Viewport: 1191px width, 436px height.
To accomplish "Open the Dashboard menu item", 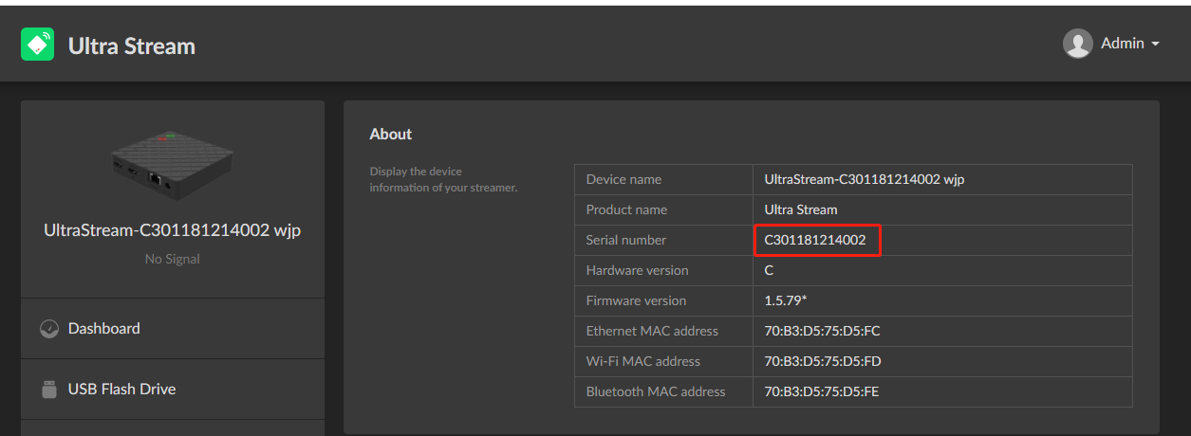I will coord(173,329).
